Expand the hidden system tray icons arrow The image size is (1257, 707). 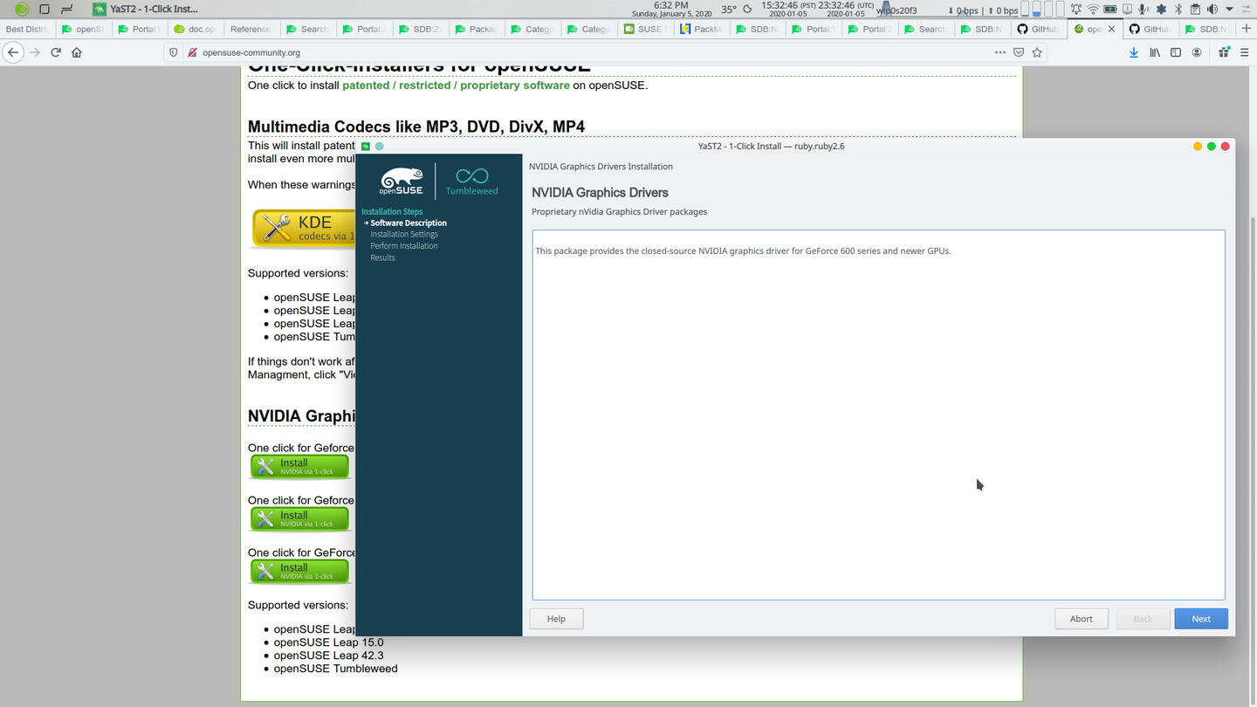point(1228,10)
